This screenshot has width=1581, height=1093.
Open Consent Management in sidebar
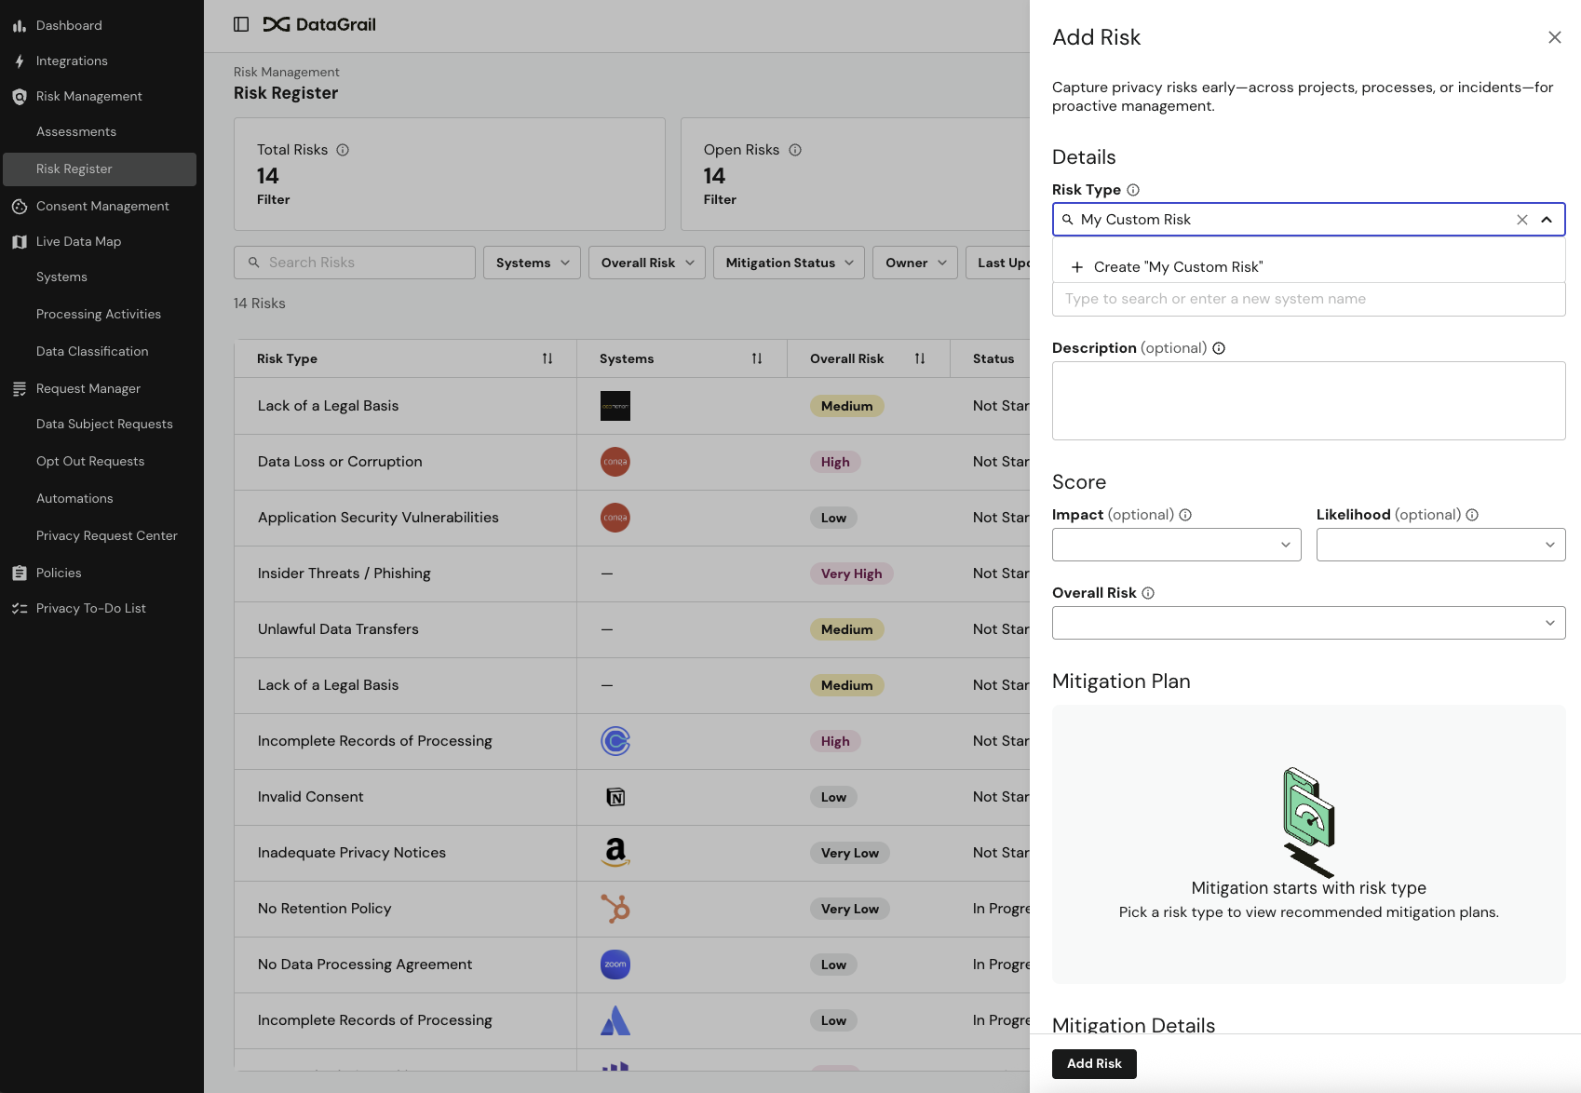coord(102,206)
